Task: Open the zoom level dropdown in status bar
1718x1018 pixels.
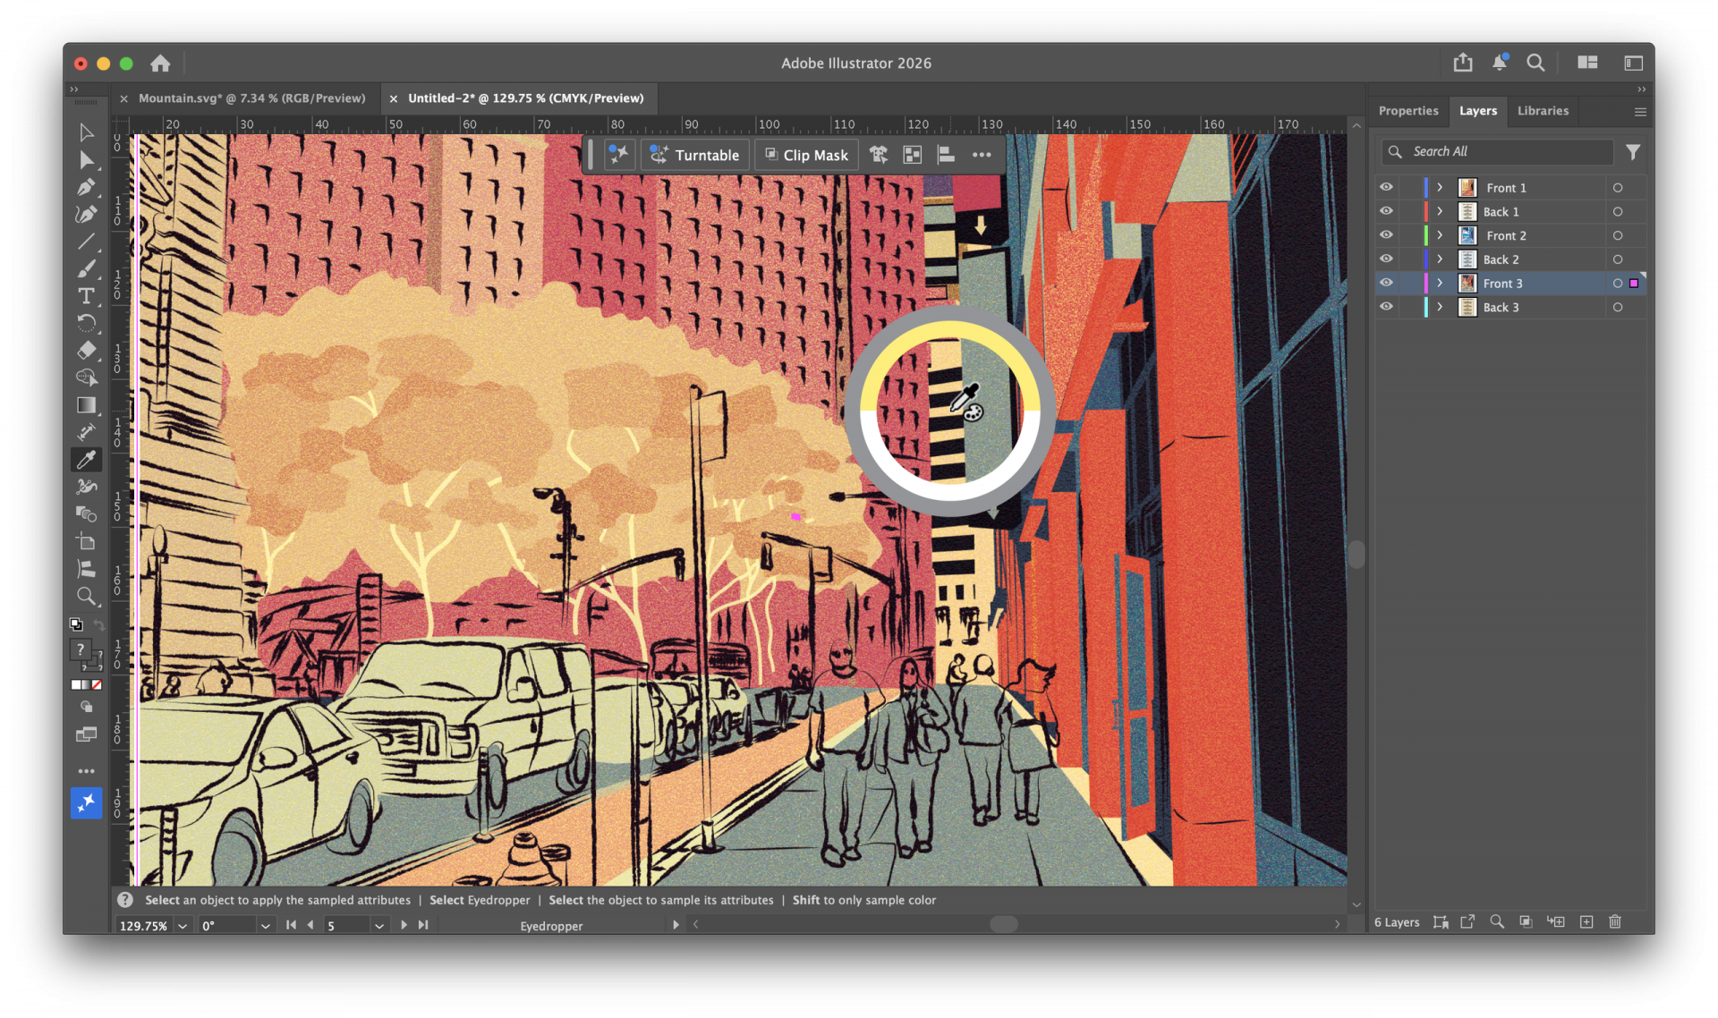Action: point(182,925)
